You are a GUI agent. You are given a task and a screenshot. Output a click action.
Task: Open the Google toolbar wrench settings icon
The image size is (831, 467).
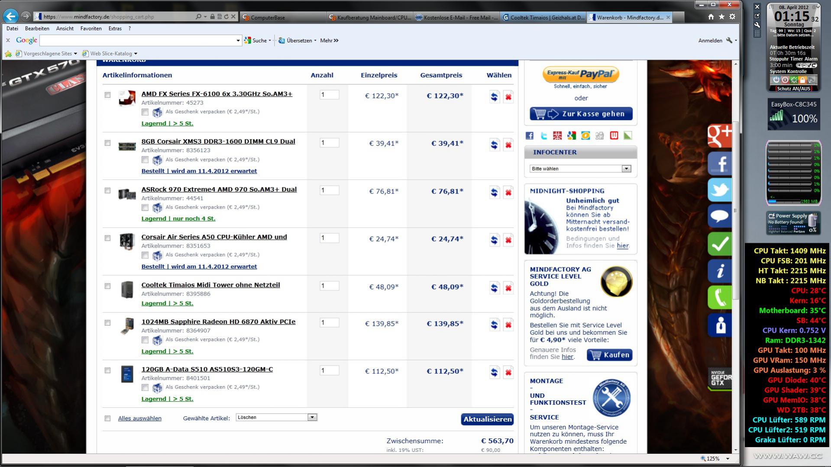[x=729, y=40]
